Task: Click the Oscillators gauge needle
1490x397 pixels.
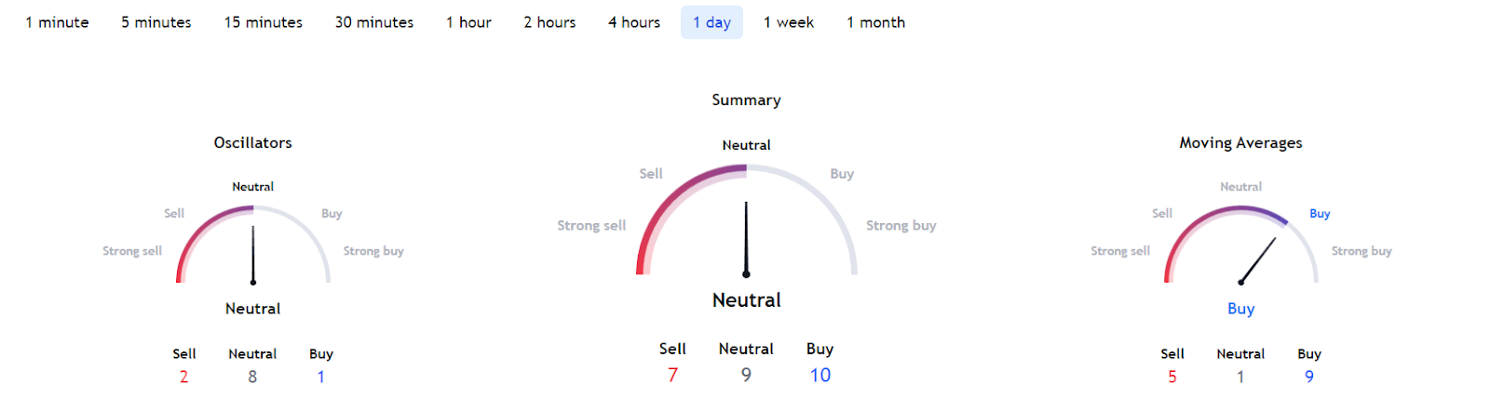Action: click(253, 255)
